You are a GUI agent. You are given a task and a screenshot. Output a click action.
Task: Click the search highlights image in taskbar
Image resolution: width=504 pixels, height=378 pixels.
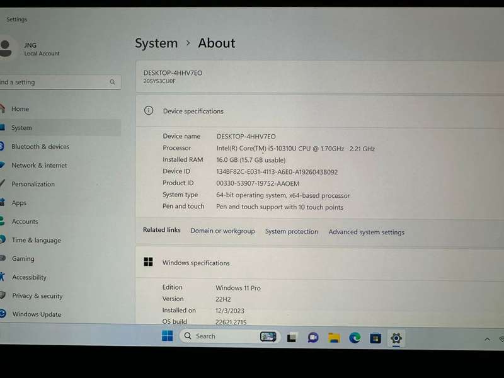(268, 336)
